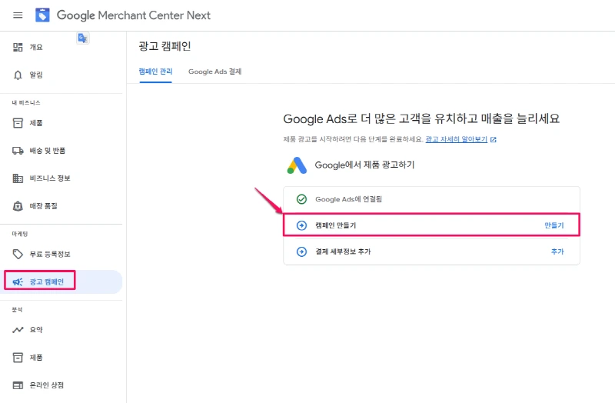Switch to the Google Ads 결제 tab
615x403 pixels.
[x=215, y=72]
